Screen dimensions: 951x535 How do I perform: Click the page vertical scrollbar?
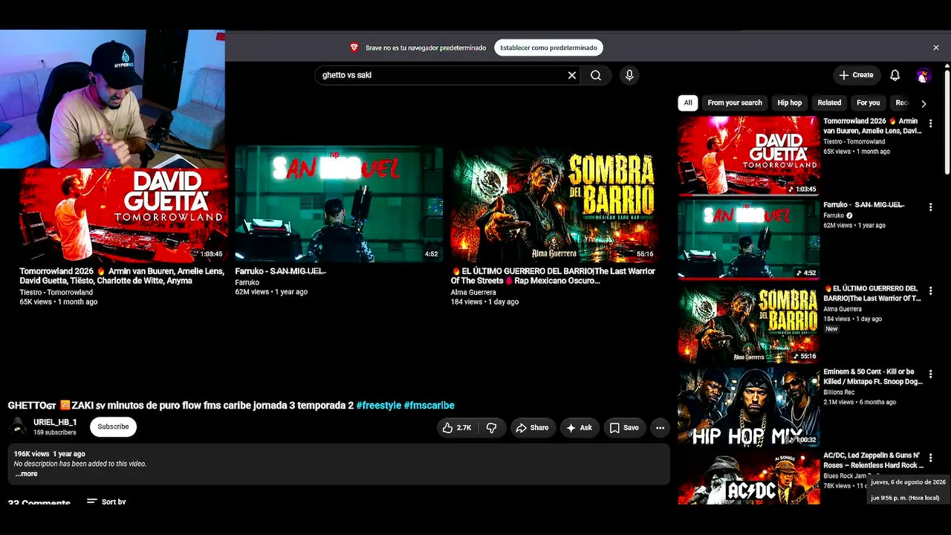pos(947,123)
